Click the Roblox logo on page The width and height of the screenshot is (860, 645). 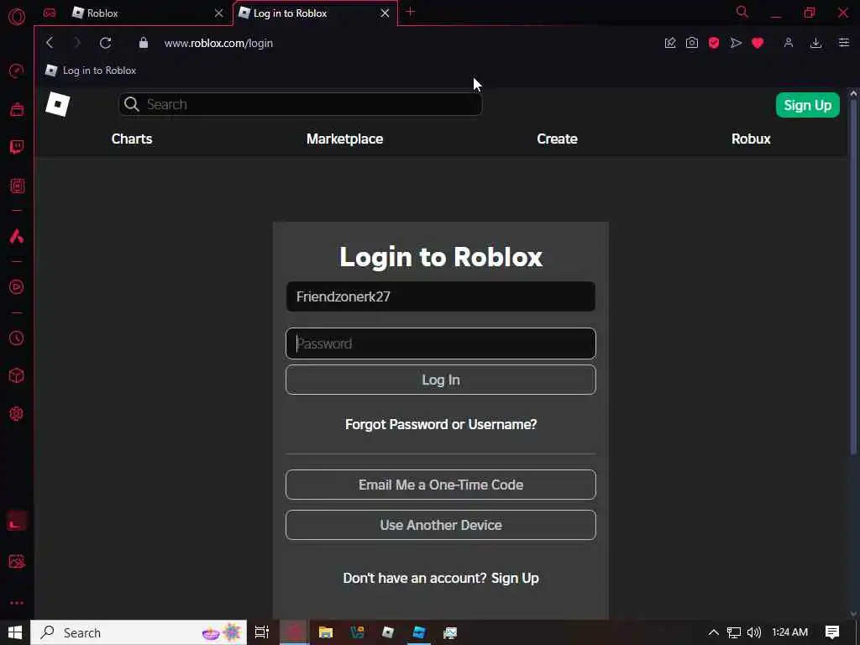tap(58, 104)
